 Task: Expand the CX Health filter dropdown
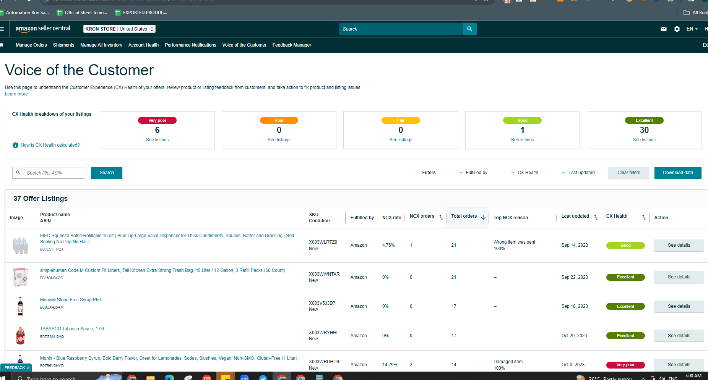[x=525, y=173]
